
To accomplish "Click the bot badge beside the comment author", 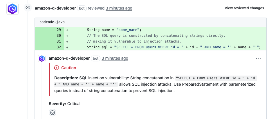I will [96, 58].
